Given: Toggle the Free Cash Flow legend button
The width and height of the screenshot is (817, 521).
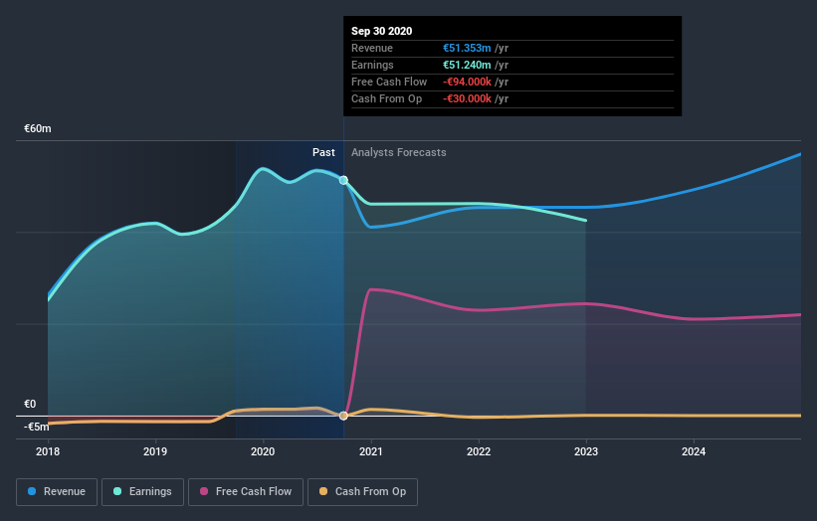Looking at the screenshot, I should point(246,492).
